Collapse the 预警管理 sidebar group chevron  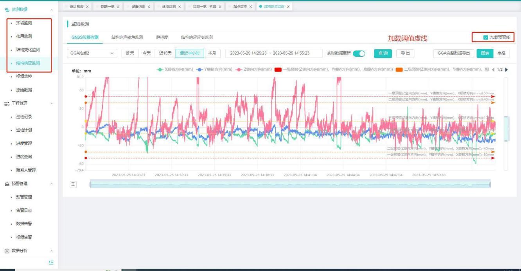52,184
